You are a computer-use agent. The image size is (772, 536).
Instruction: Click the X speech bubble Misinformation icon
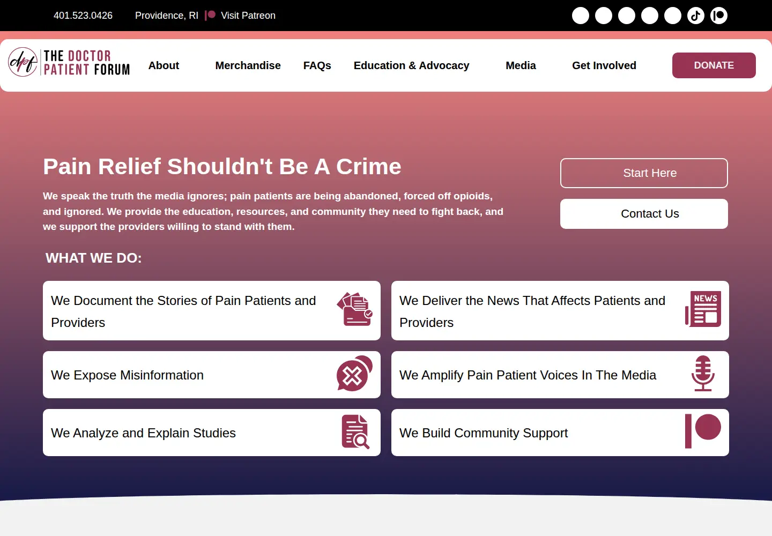tap(355, 374)
